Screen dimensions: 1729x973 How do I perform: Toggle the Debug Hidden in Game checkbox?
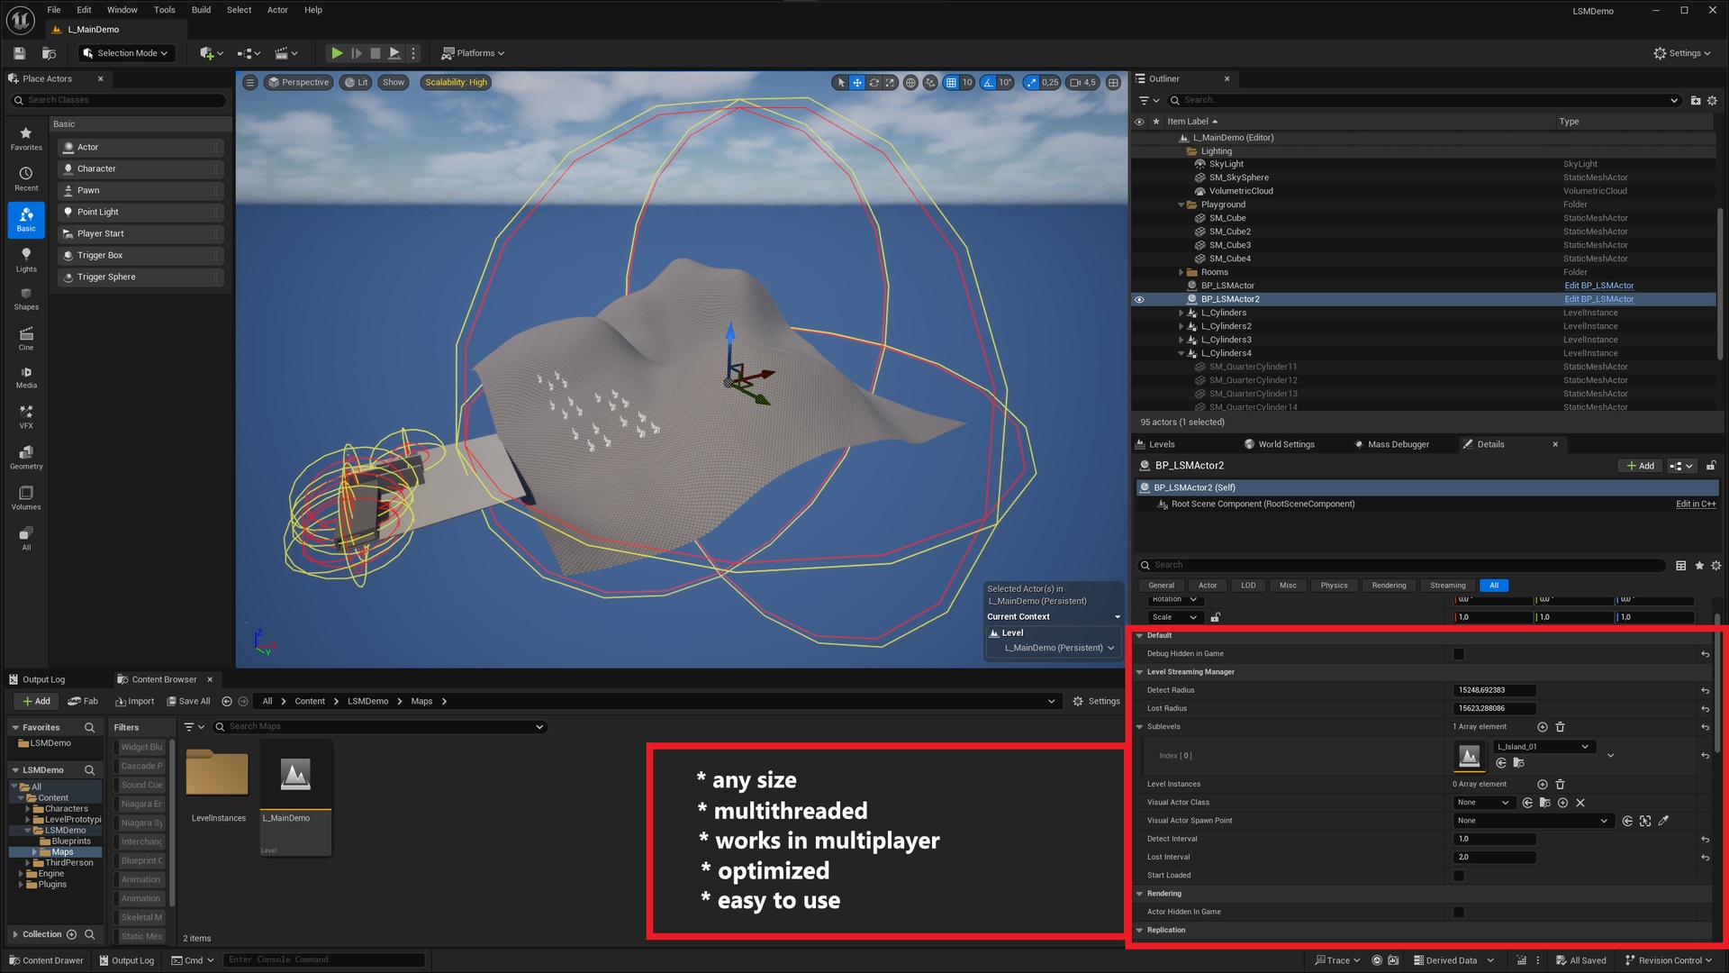click(1459, 654)
